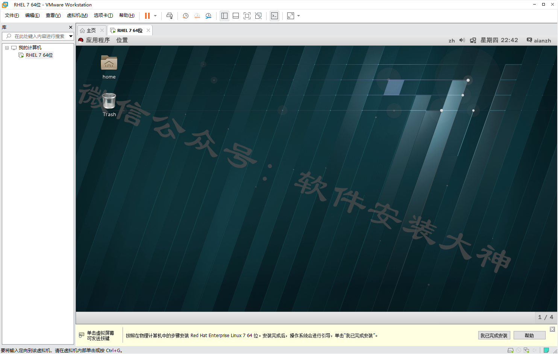Dismiss the yellow installation hint bar

click(552, 329)
